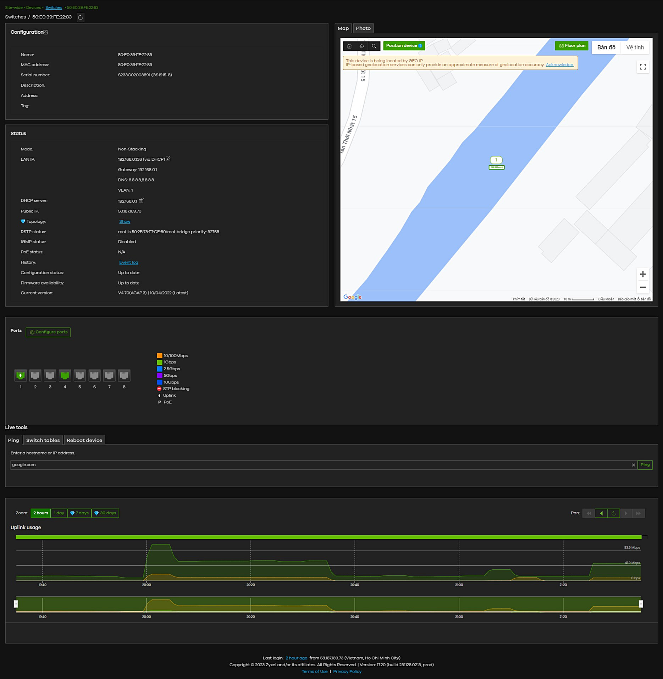Toggle fullscreen map view
Image resolution: width=663 pixels, height=679 pixels.
pos(643,67)
